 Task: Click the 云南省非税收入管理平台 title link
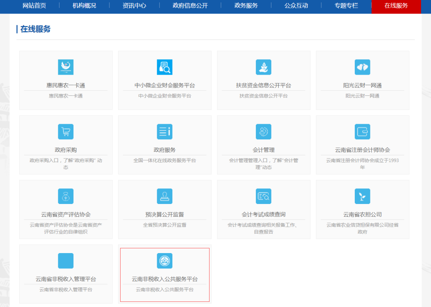(66, 279)
